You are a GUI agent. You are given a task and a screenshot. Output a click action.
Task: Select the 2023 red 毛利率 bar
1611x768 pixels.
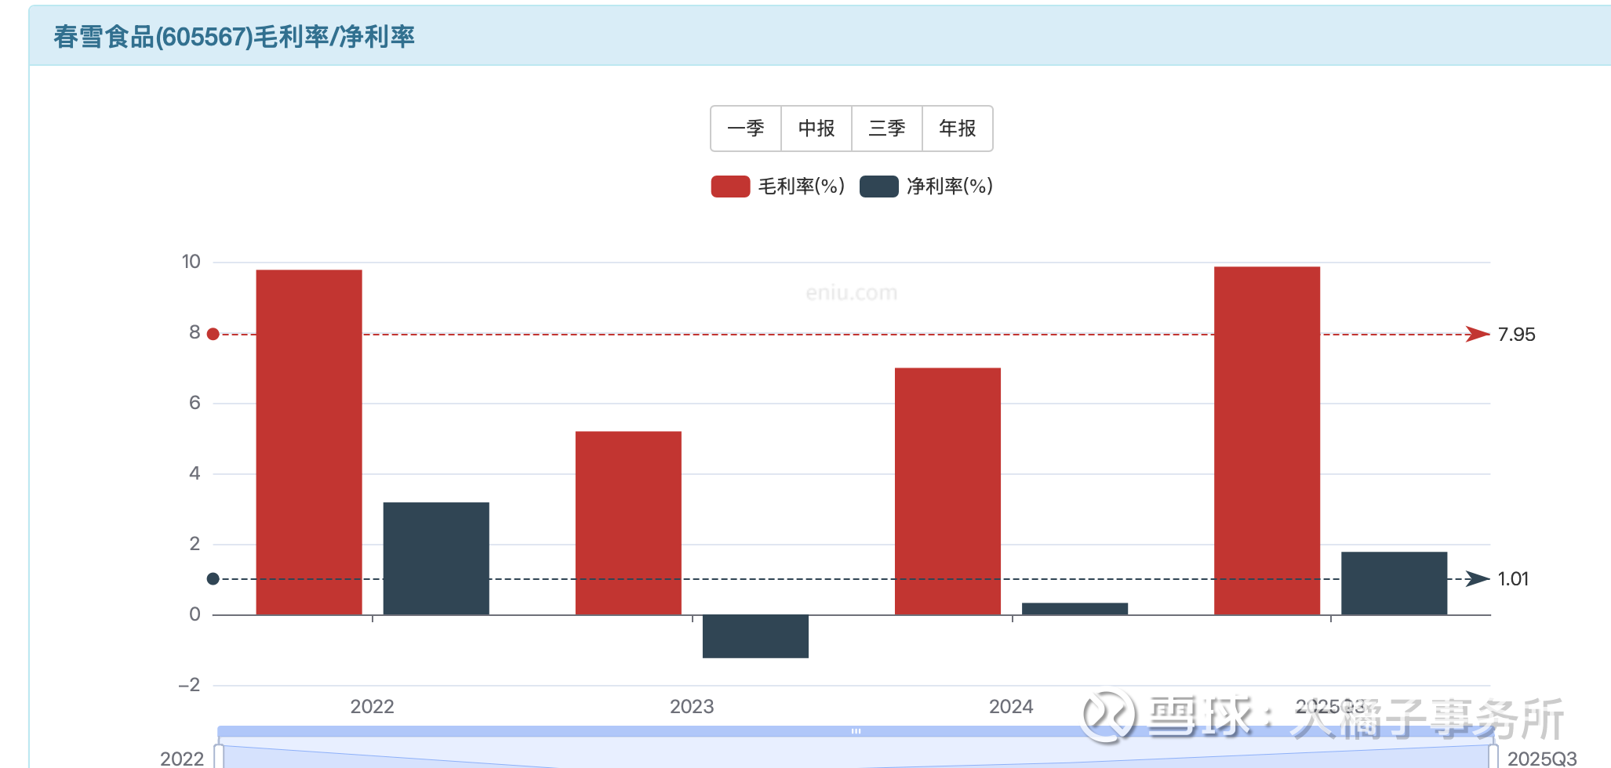(628, 523)
